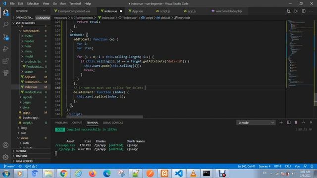The height and width of the screenshot is (178, 317).
Task: Click the terminal input cursor area
Action: coord(56,153)
